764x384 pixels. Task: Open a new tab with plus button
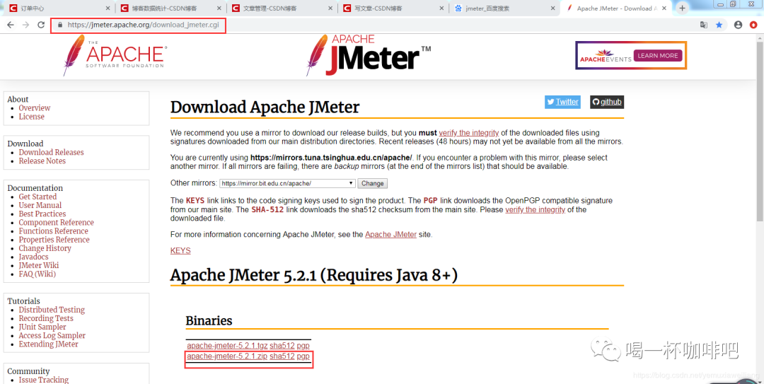coord(683,8)
